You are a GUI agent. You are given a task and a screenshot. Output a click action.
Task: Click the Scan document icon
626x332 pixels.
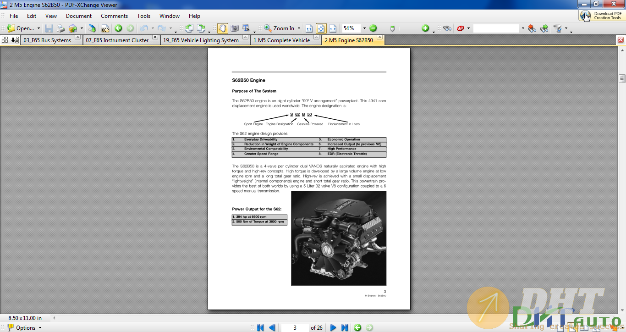[x=92, y=28]
